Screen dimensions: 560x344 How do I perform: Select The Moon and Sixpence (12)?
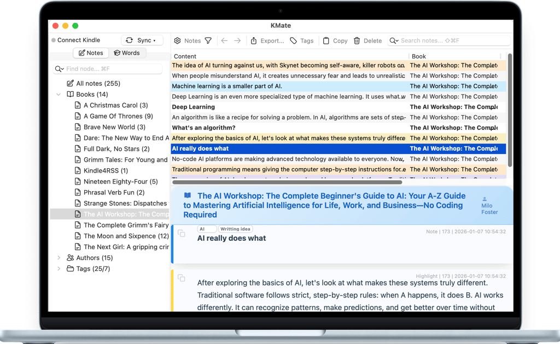(126, 236)
